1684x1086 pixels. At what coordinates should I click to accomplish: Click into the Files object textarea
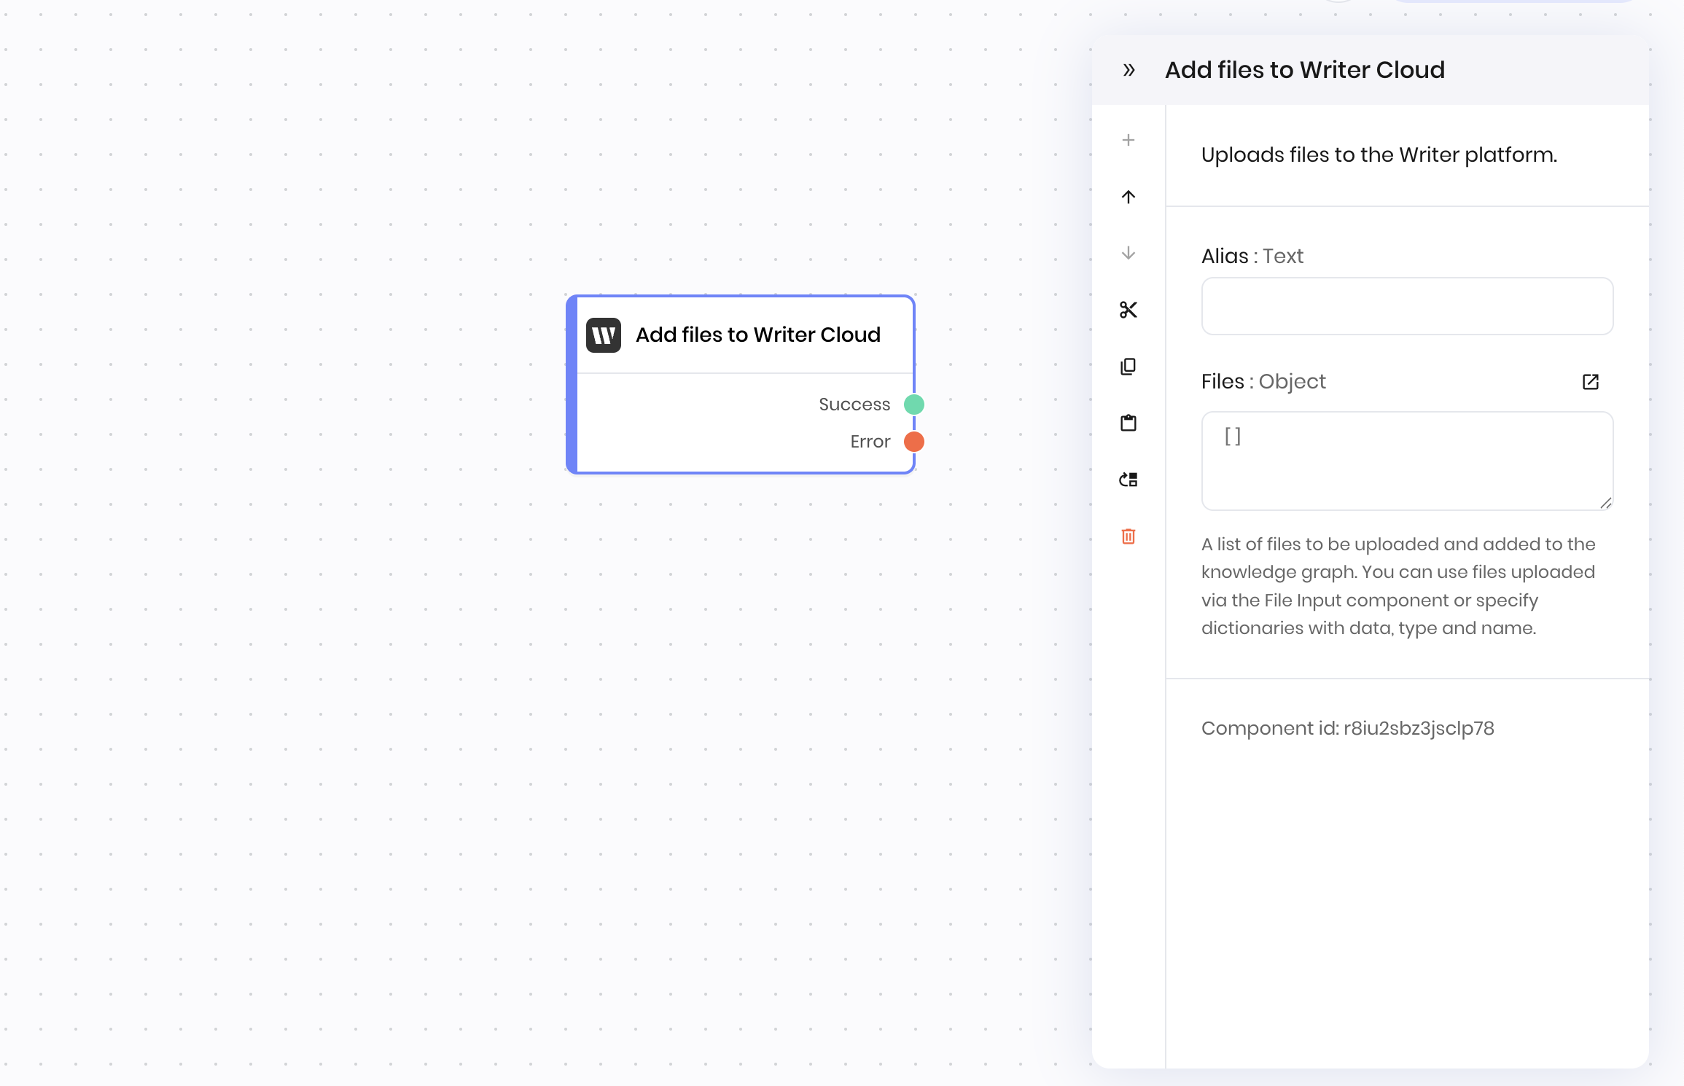[x=1407, y=461]
